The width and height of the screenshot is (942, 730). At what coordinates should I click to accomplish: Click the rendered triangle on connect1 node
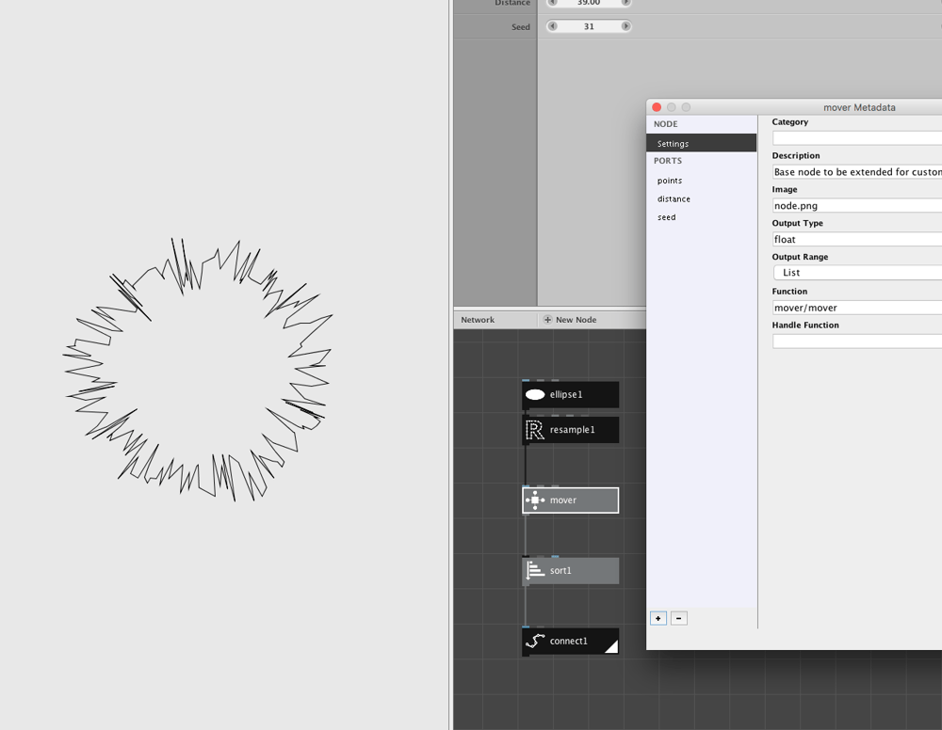(x=613, y=647)
